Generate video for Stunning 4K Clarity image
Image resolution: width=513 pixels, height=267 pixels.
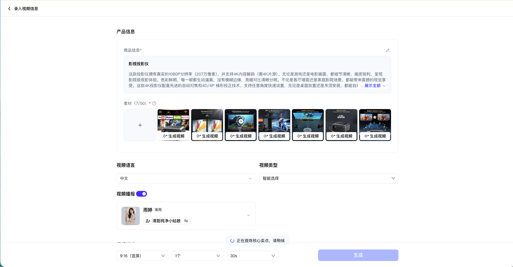click(207, 136)
